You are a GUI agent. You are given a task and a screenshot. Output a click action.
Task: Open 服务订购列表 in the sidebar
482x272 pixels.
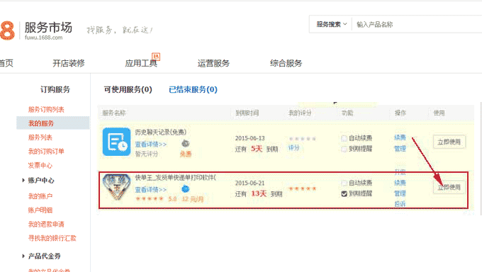tap(46, 109)
